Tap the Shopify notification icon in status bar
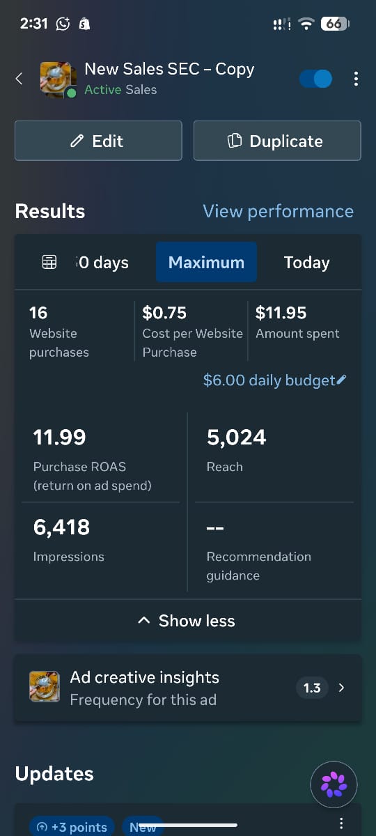The width and height of the screenshot is (376, 836). 84,24
